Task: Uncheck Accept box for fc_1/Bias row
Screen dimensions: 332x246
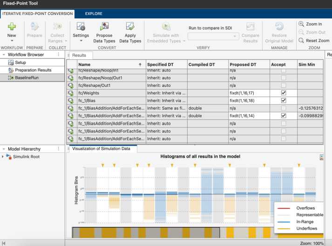Action: [284, 100]
